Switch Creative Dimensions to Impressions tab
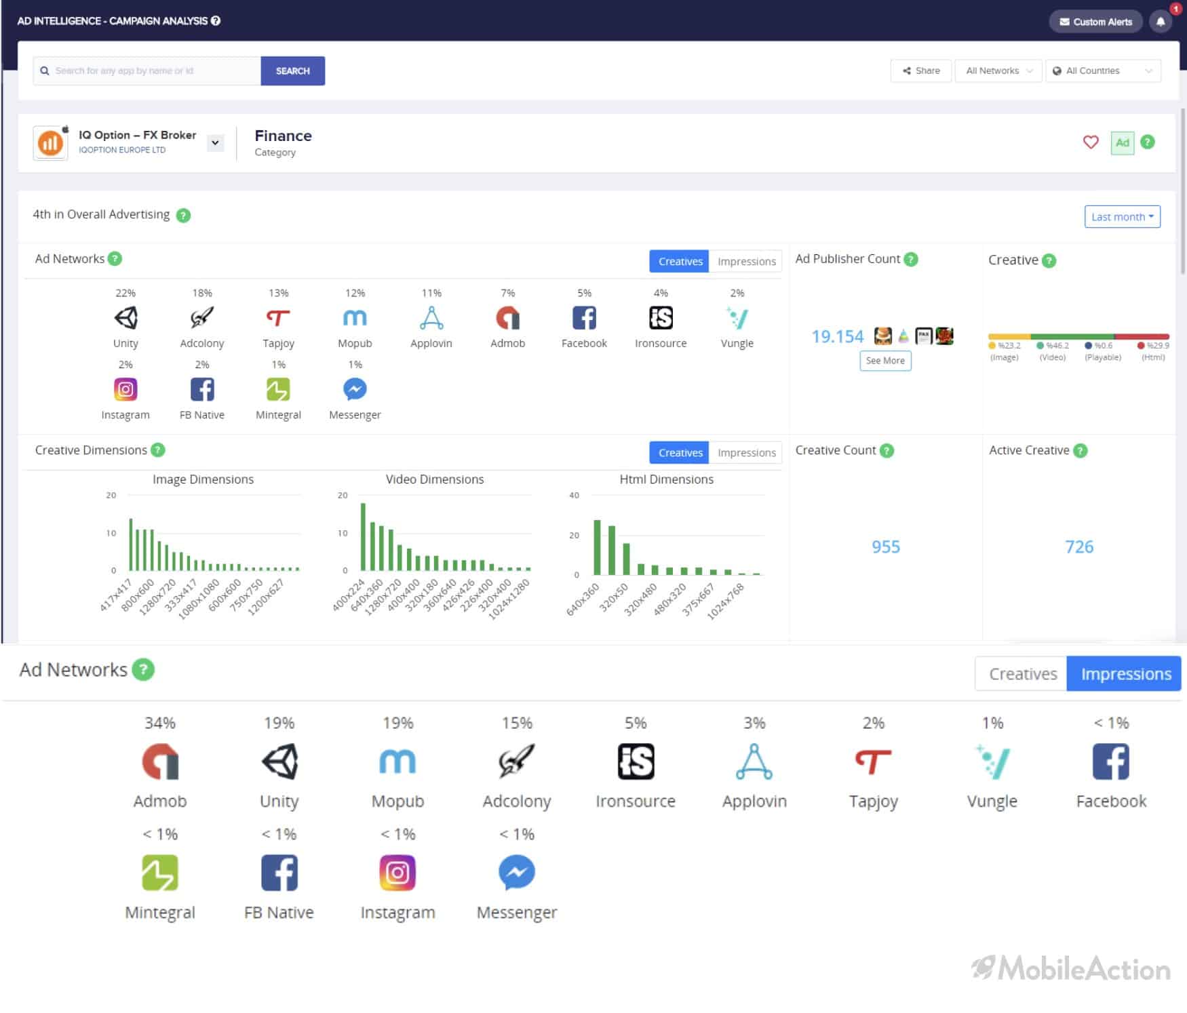The width and height of the screenshot is (1187, 1013). [746, 453]
